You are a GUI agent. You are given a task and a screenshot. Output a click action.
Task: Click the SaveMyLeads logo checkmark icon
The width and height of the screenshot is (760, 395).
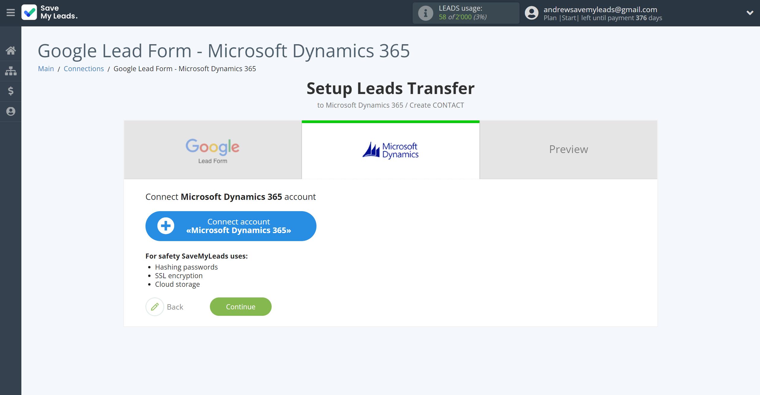point(29,12)
